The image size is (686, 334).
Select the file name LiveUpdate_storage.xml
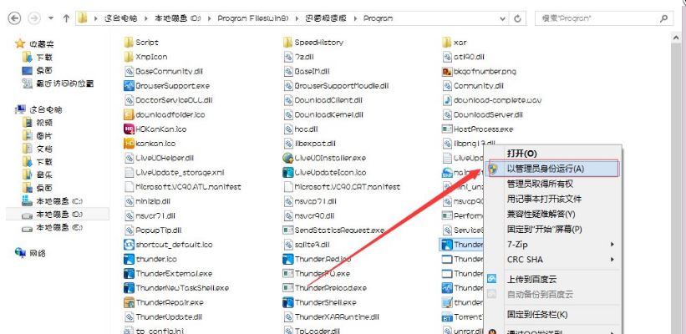[180, 172]
